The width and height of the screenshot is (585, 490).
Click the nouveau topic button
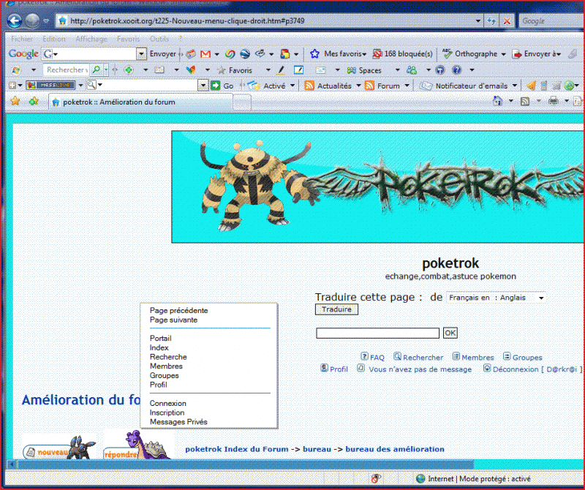click(60, 448)
